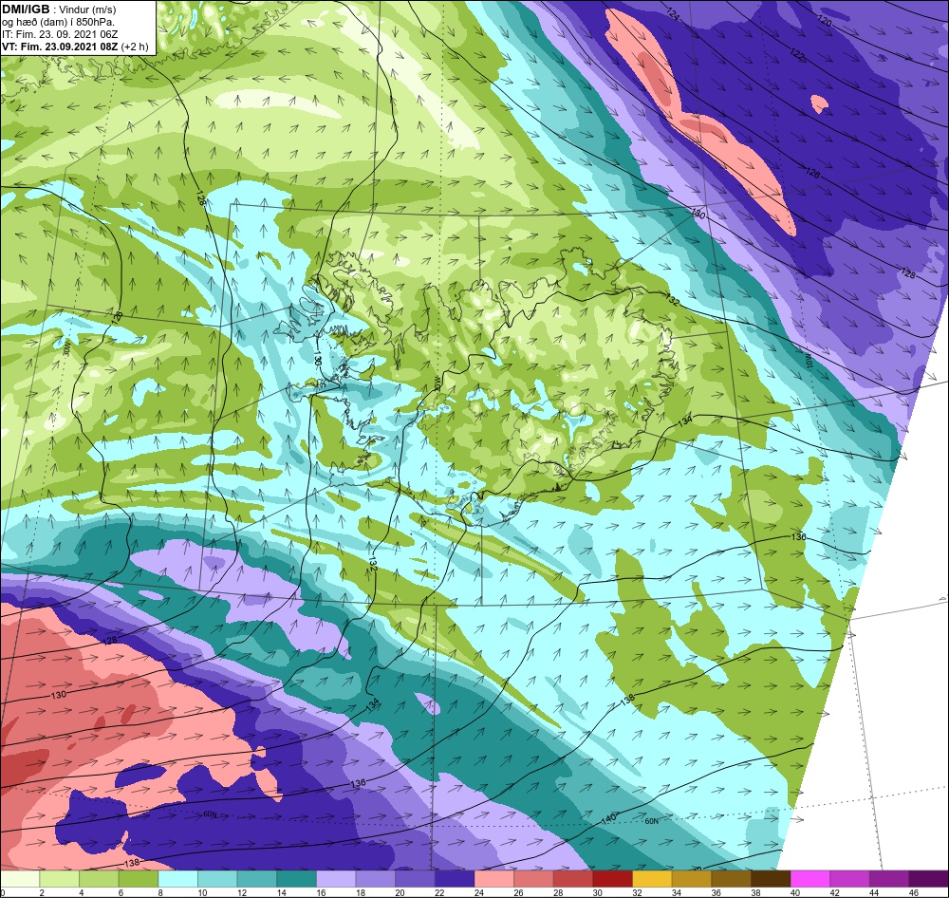949x898 pixels.
Task: Click the 'DMI/IGB : Vindur (m/s)' title
Action: (59, 9)
